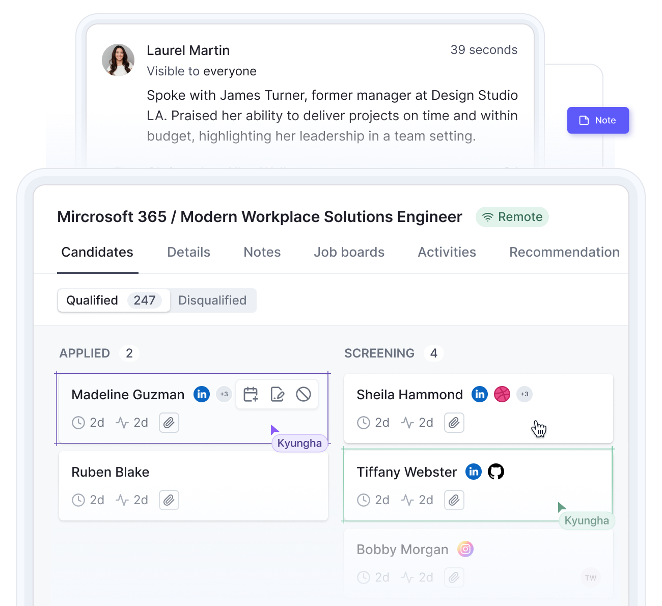Open the Job boards tab

[349, 252]
